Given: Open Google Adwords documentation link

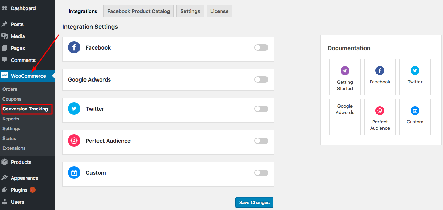Looking at the screenshot, I should pos(345,109).
